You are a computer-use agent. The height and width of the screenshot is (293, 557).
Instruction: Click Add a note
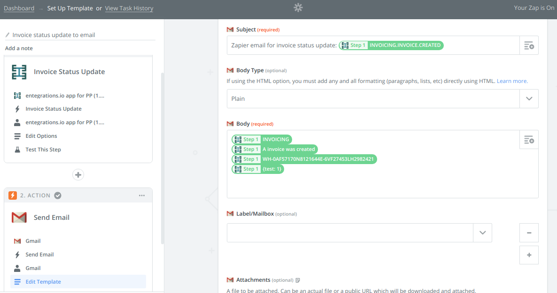tap(19, 48)
